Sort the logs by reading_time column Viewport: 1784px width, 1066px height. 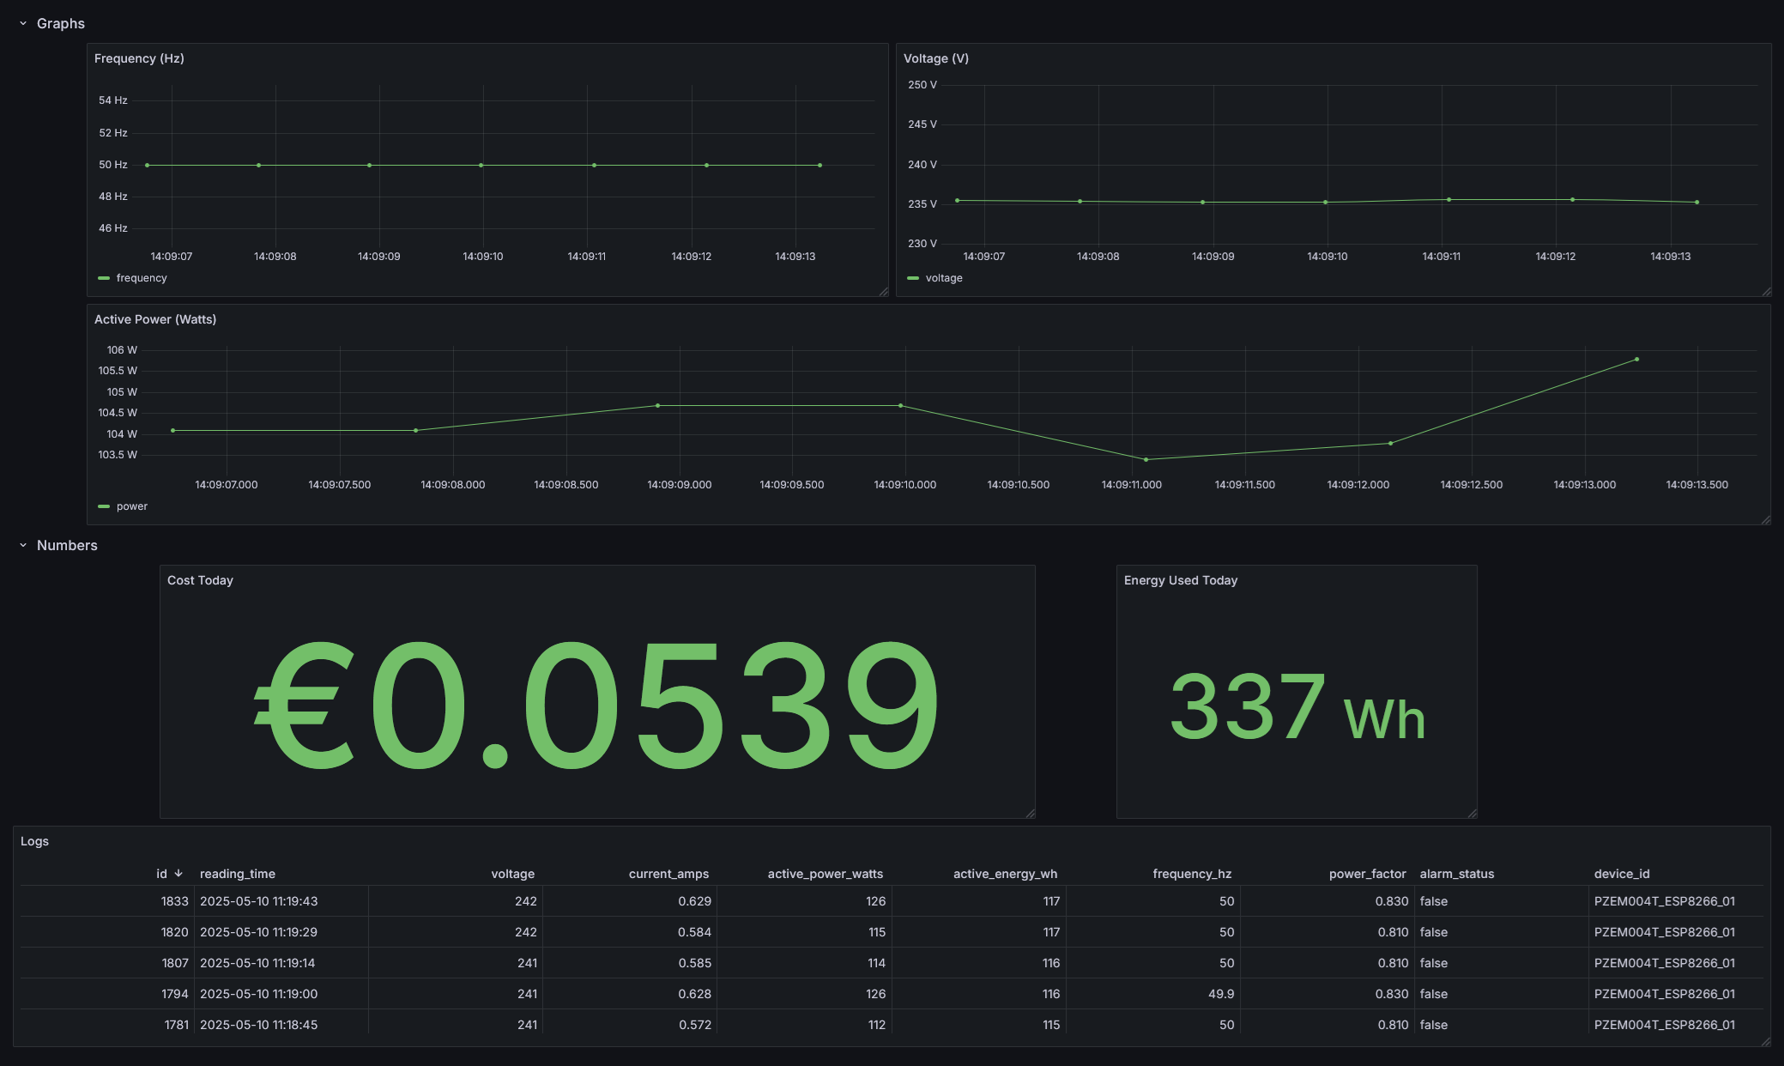[x=238, y=873]
